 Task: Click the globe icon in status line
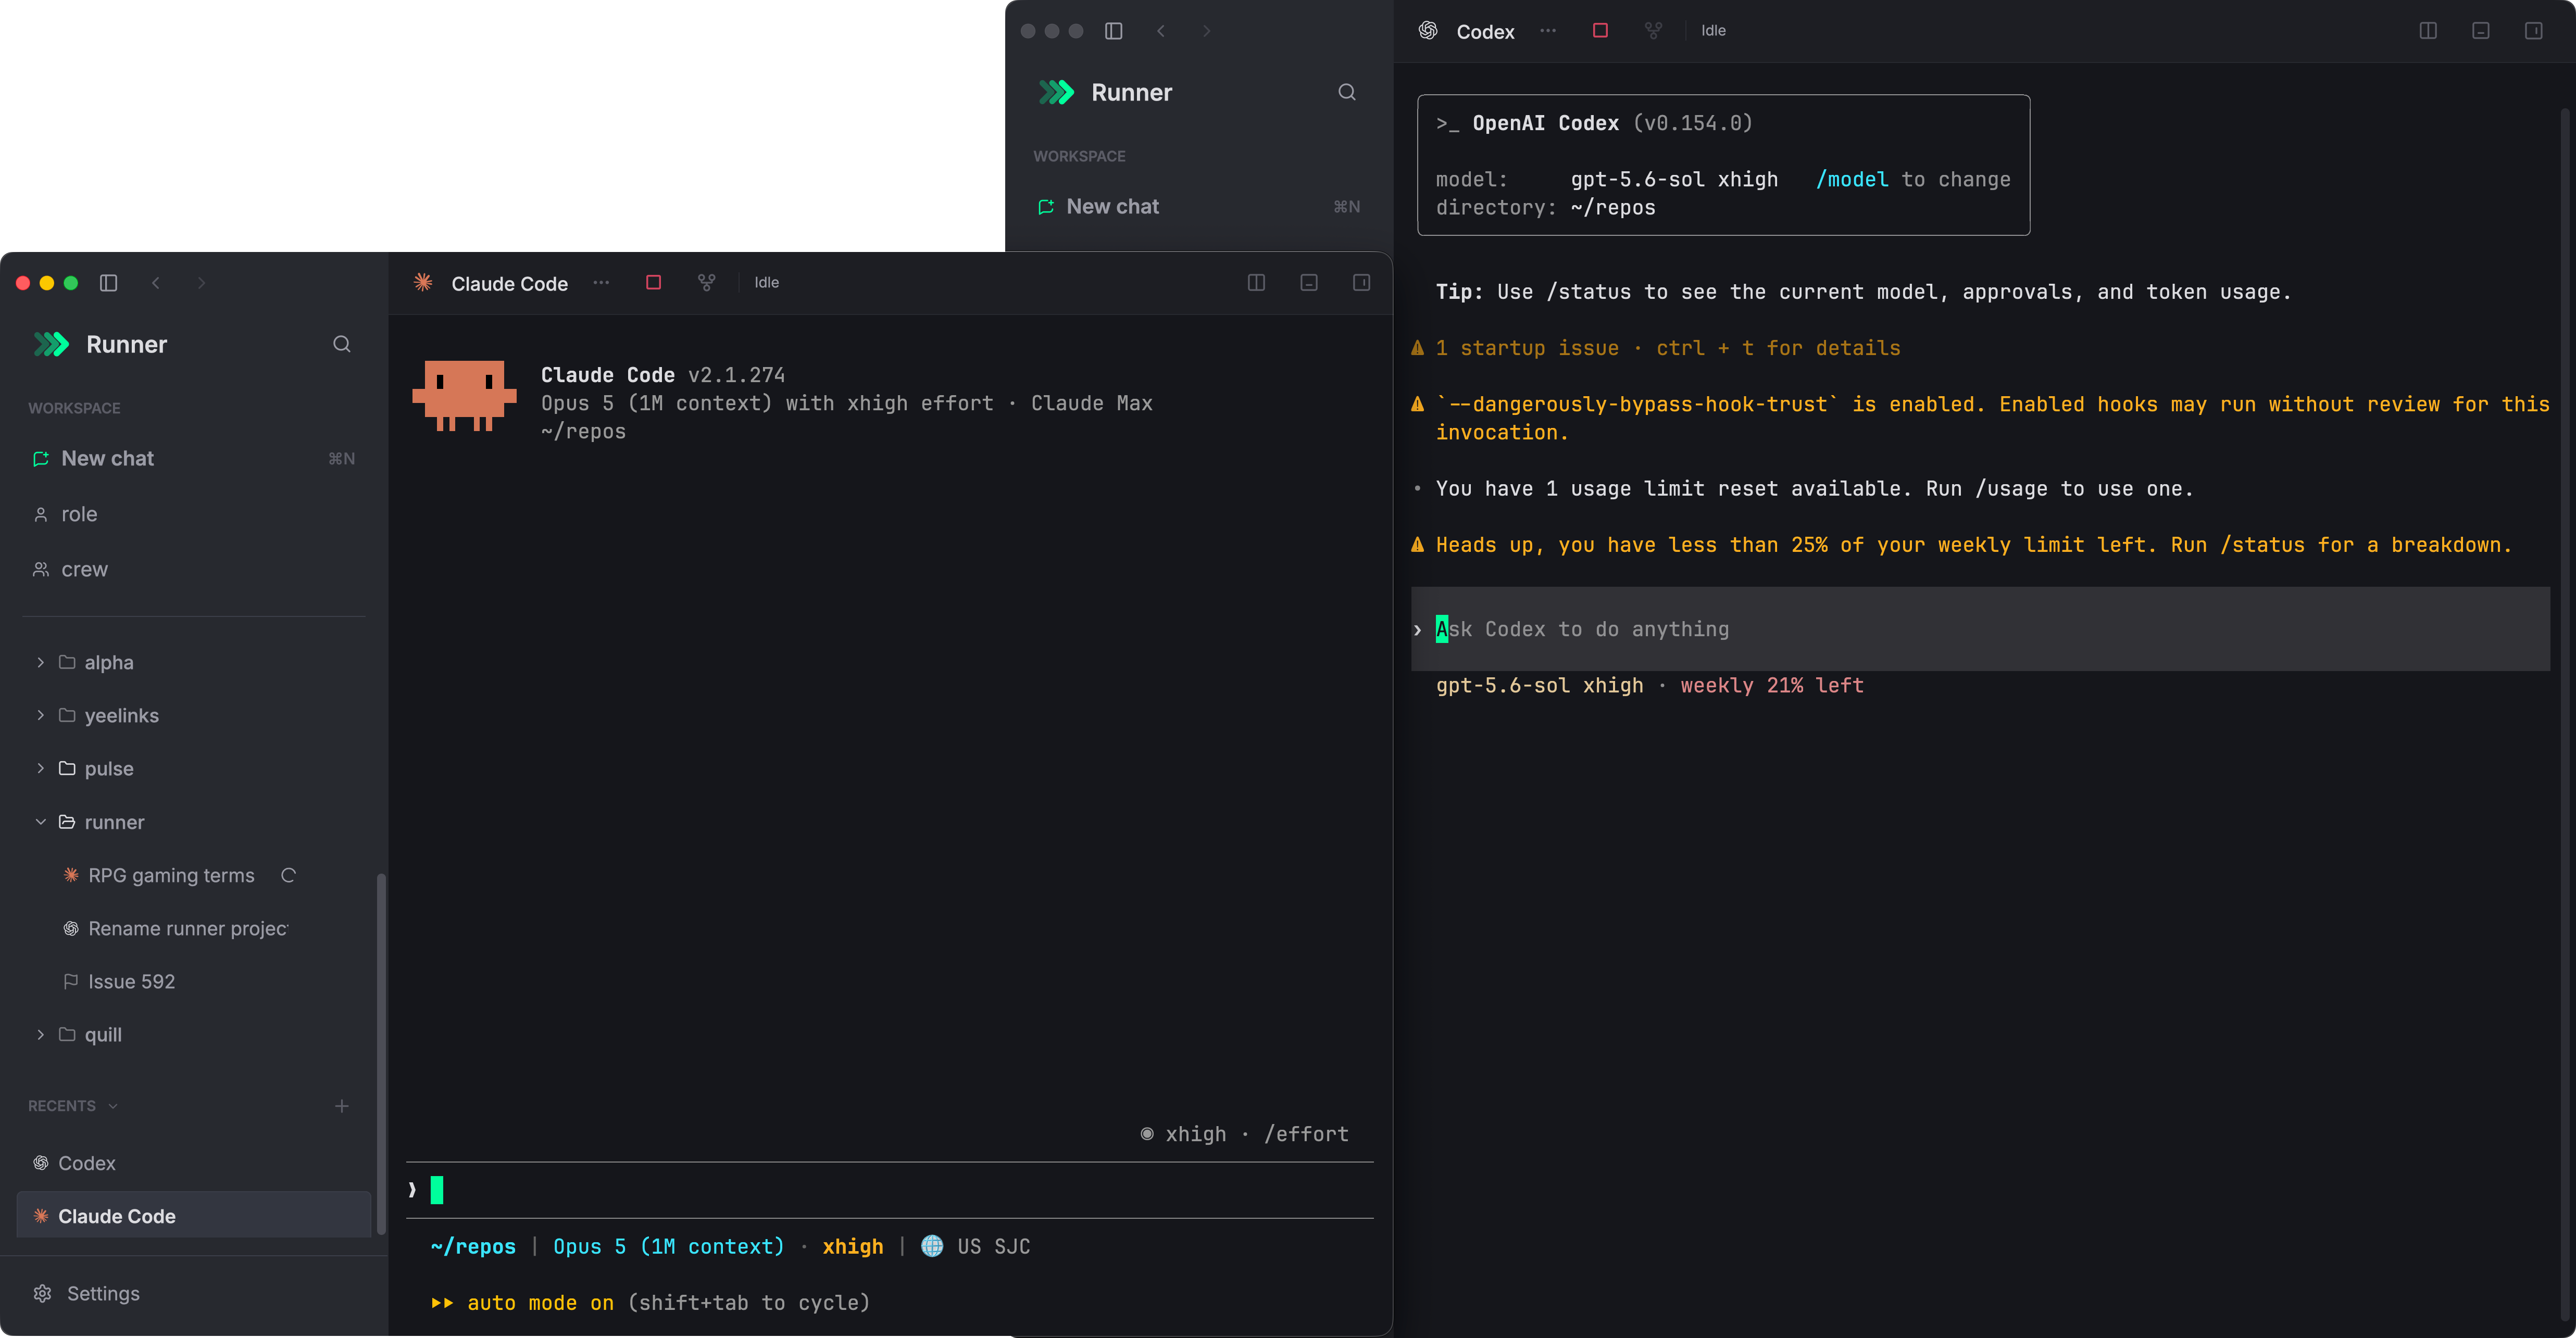(x=932, y=1246)
